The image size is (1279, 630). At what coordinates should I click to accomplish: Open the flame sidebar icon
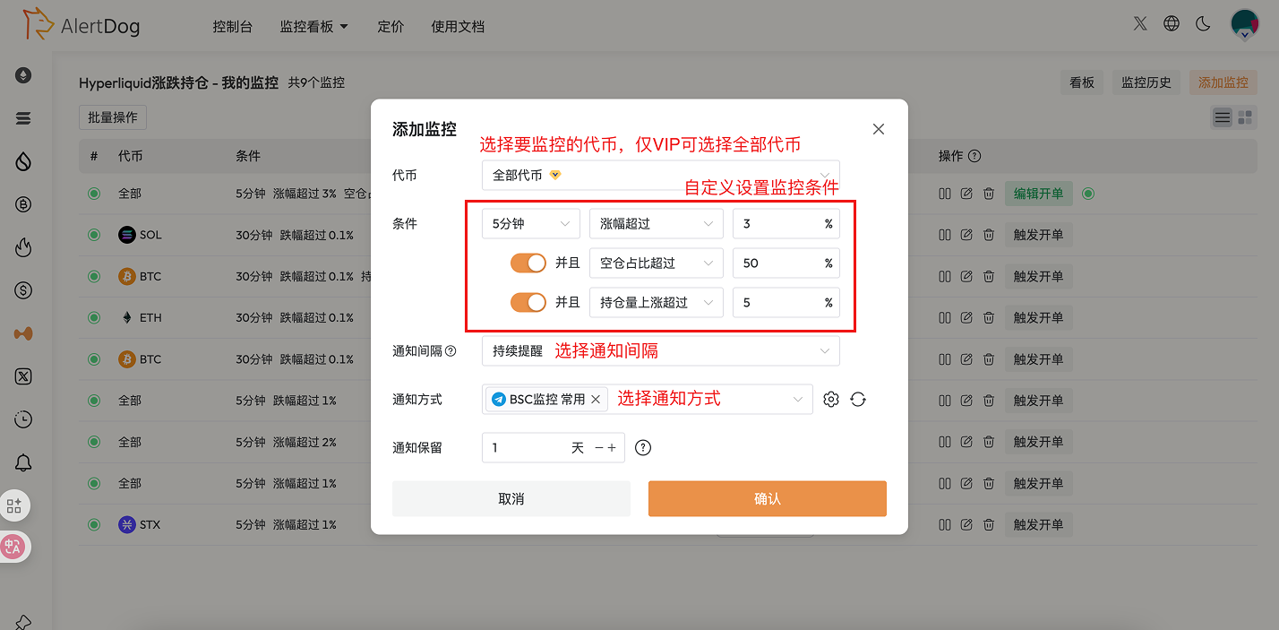[x=23, y=247]
